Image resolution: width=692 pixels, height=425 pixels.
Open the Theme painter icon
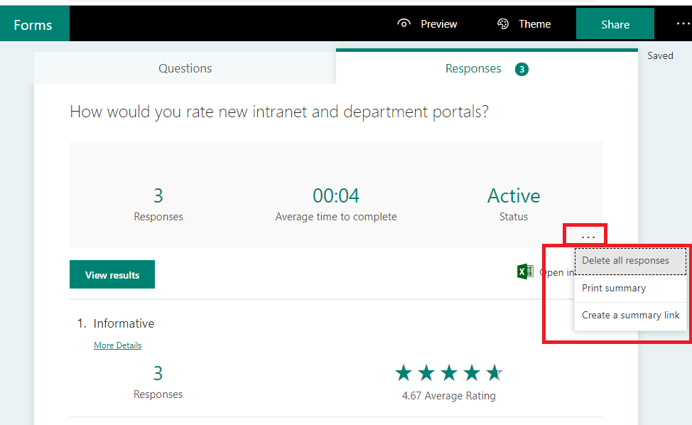[503, 23]
